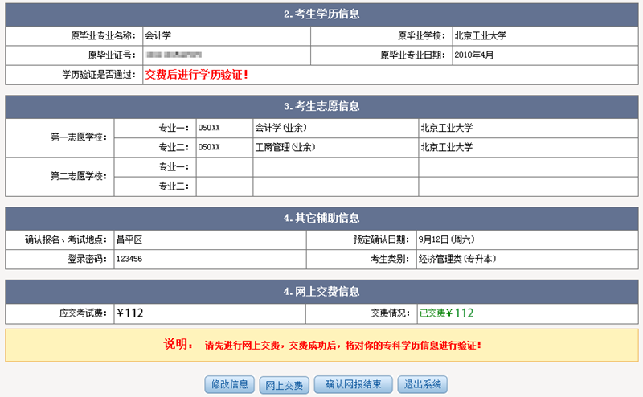Click the login password value 123456
The image size is (643, 397).
(129, 260)
